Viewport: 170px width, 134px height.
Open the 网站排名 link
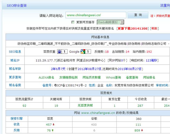click(x=149, y=77)
